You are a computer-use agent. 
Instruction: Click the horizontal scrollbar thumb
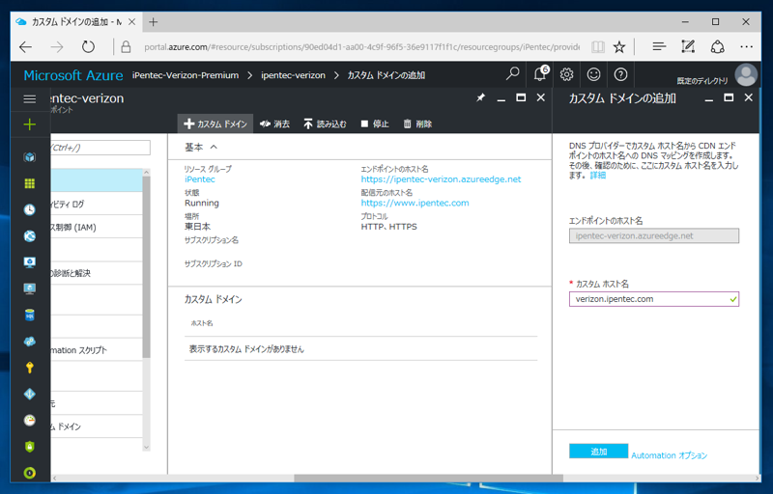click(x=428, y=479)
